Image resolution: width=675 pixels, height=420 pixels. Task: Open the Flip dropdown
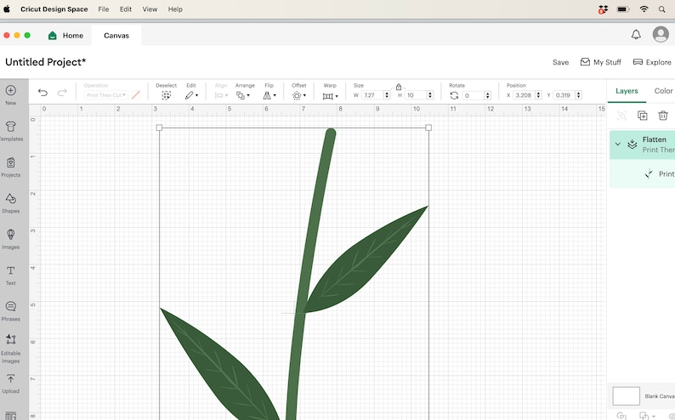click(269, 95)
